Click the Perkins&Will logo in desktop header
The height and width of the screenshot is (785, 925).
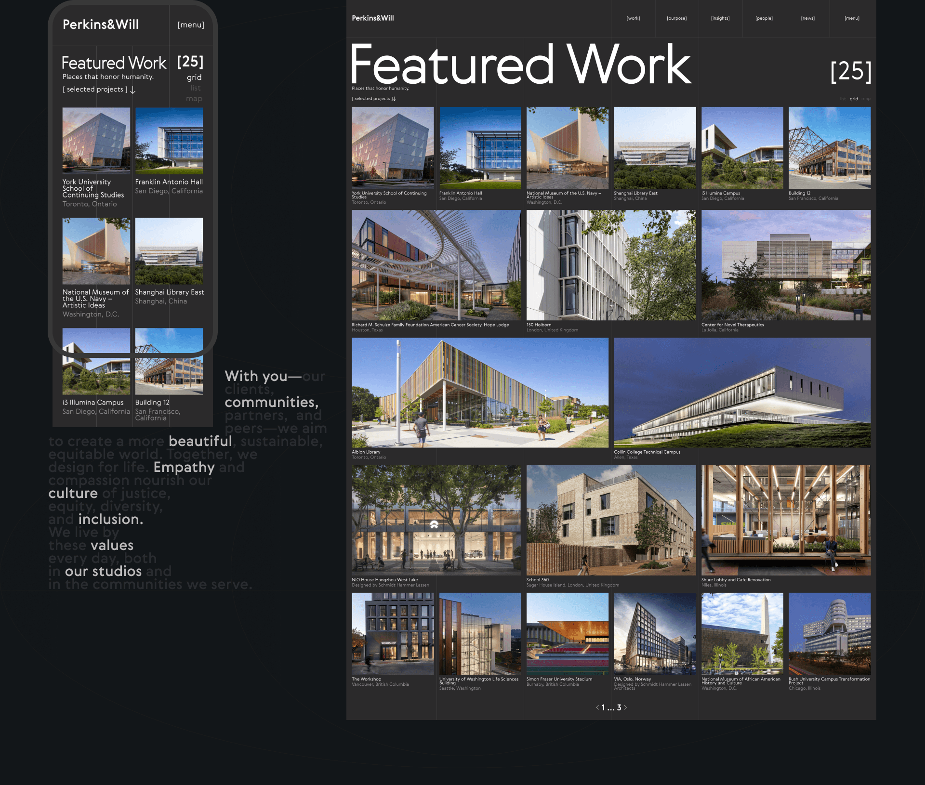tap(372, 18)
